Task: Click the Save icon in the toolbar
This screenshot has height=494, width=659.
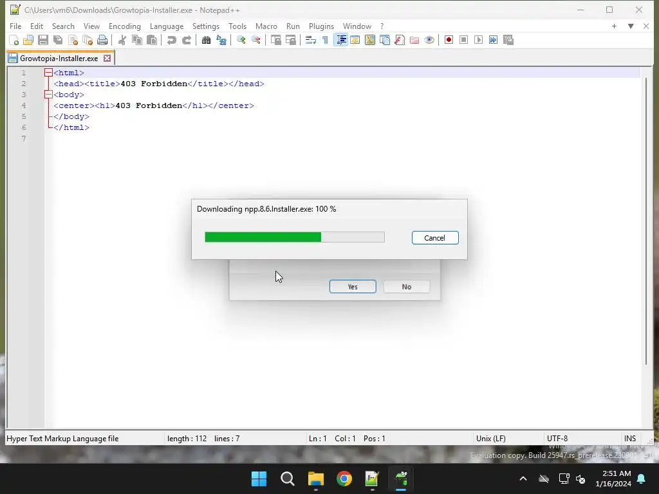Action: click(x=43, y=40)
